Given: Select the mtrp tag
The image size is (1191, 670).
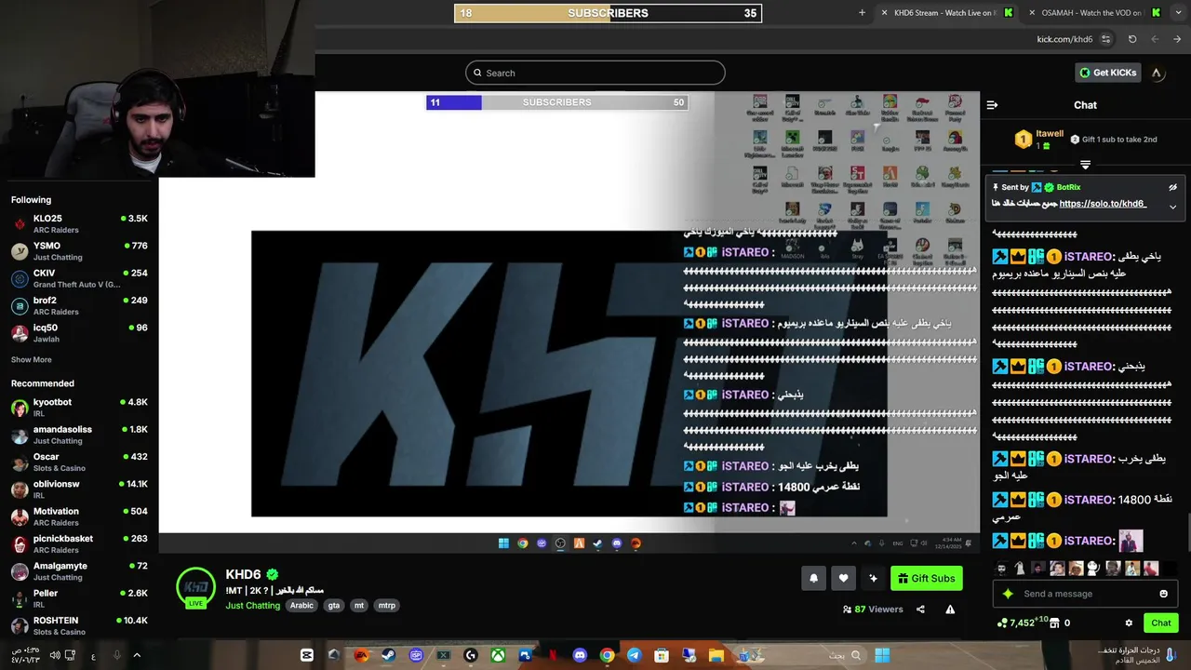Looking at the screenshot, I should coord(387,605).
